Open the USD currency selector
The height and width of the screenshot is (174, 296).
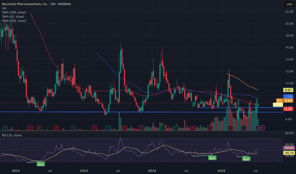289,4
